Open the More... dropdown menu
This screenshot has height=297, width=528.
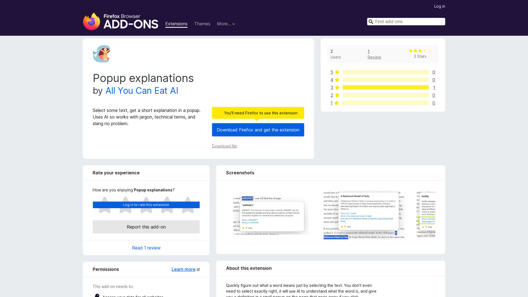[226, 24]
